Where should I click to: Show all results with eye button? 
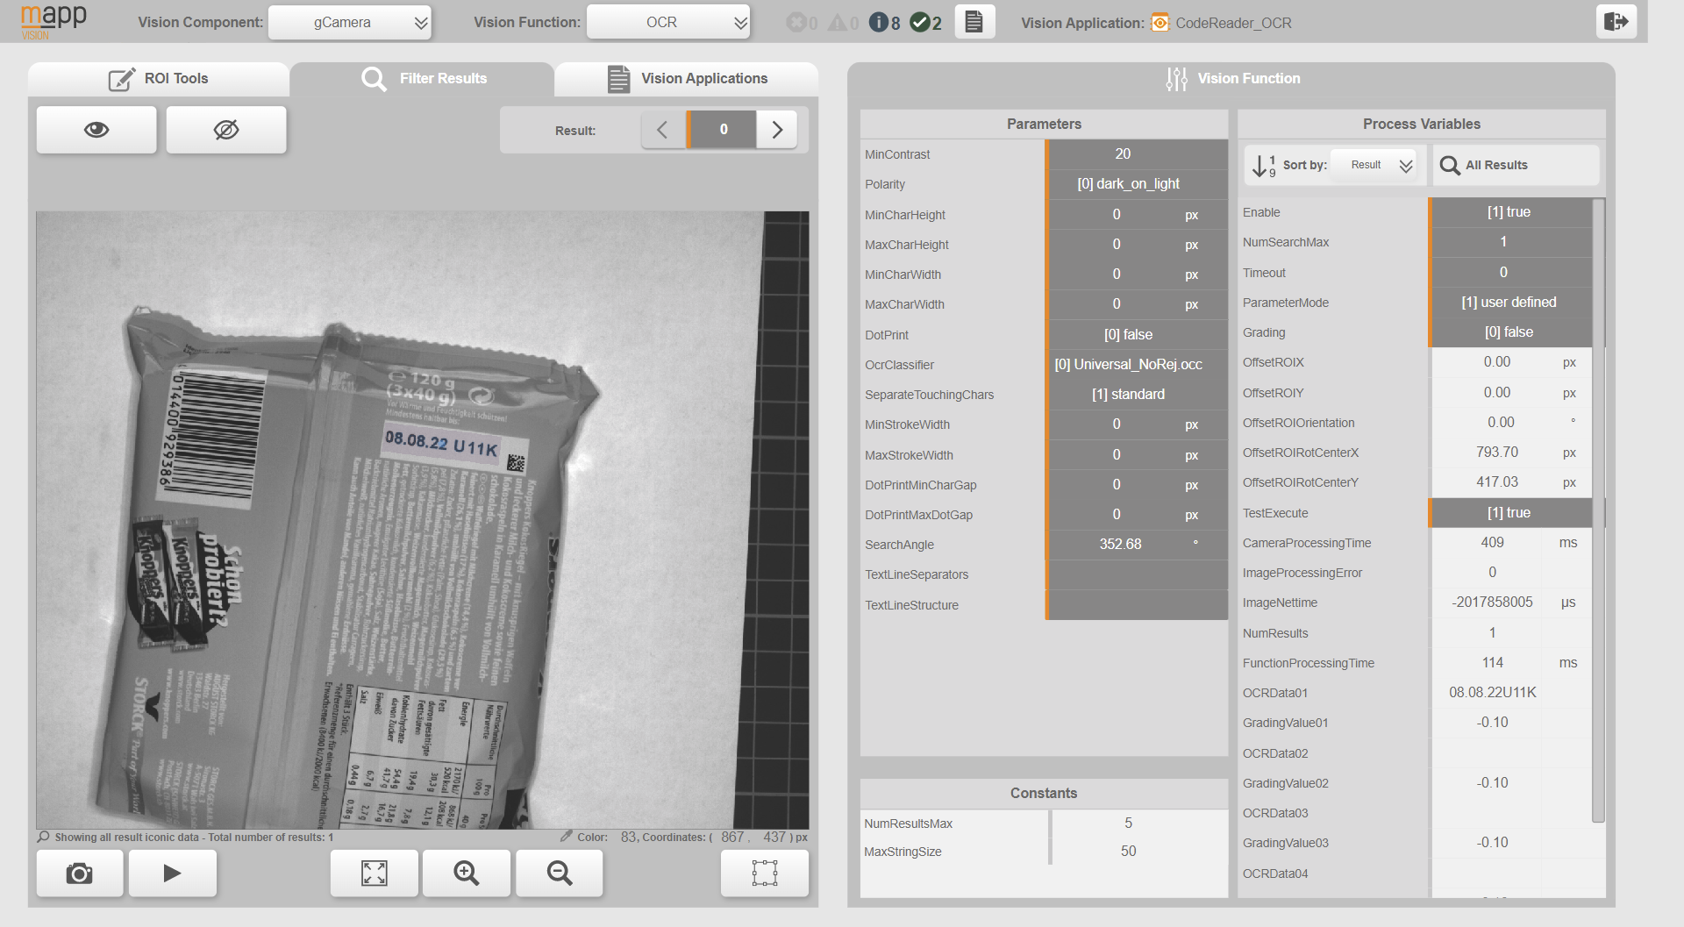(96, 130)
